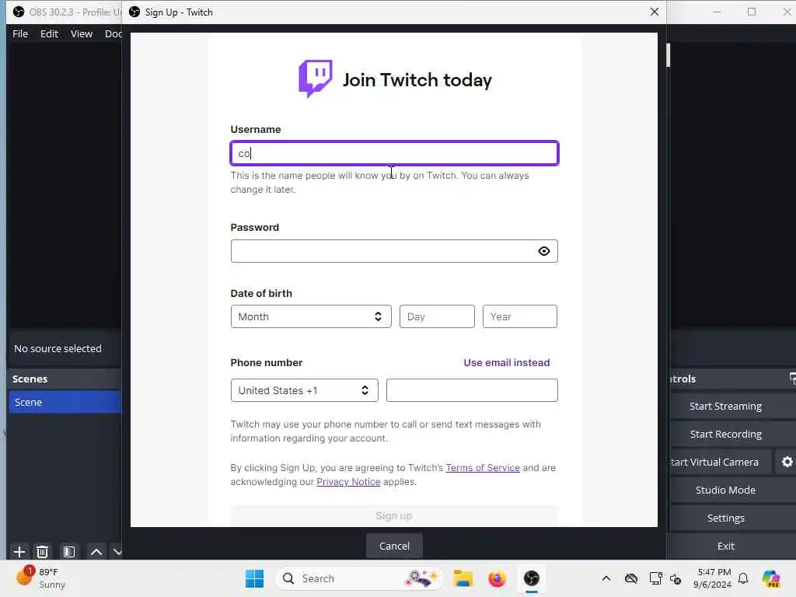
Task: Click the dialog vertical scrollbar
Action: 668,55
